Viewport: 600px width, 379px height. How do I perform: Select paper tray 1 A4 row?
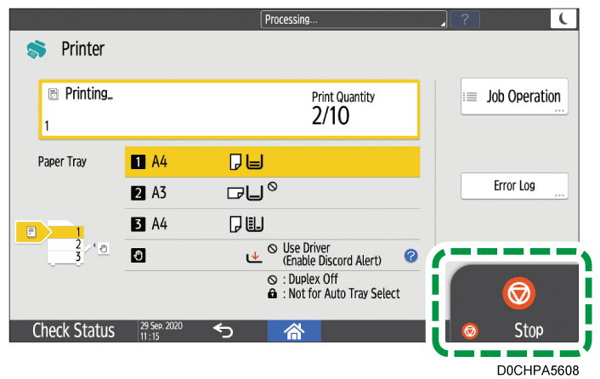pos(272,161)
